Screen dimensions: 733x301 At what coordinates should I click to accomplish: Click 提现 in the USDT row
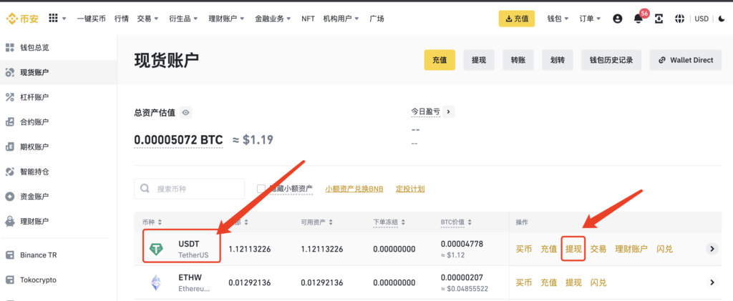point(573,249)
